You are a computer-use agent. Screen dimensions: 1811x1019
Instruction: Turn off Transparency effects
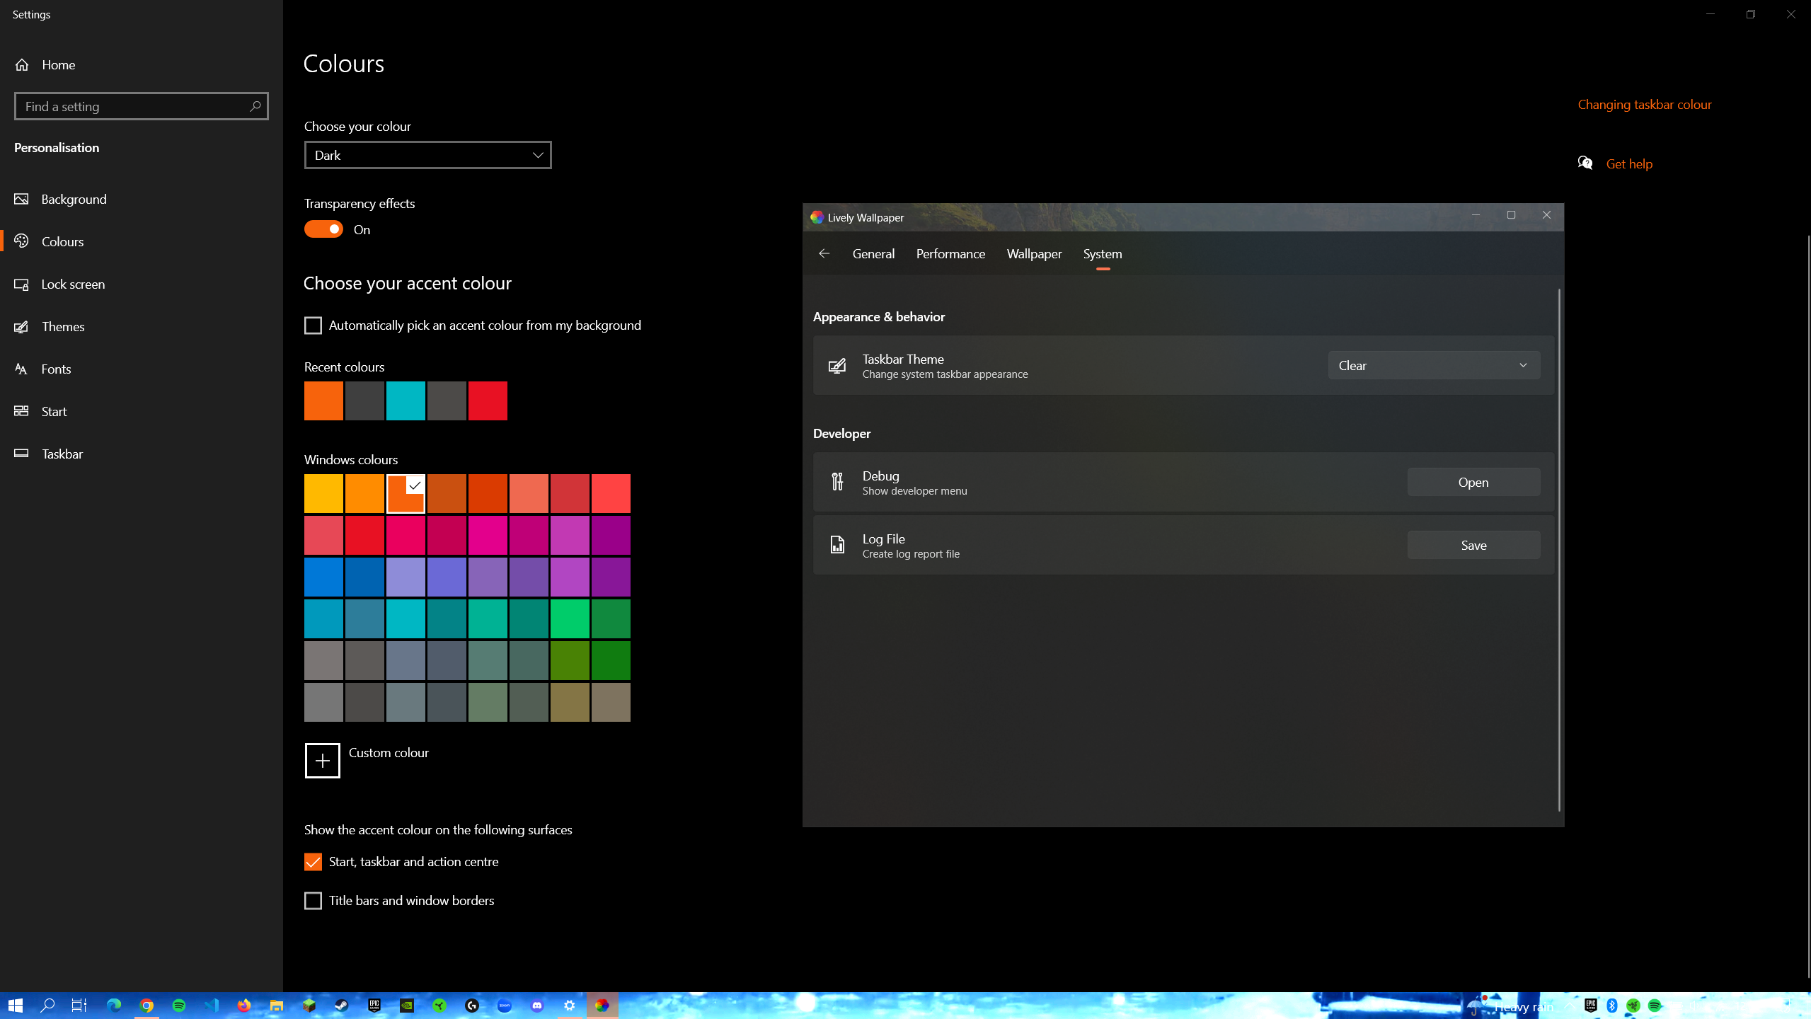[323, 229]
